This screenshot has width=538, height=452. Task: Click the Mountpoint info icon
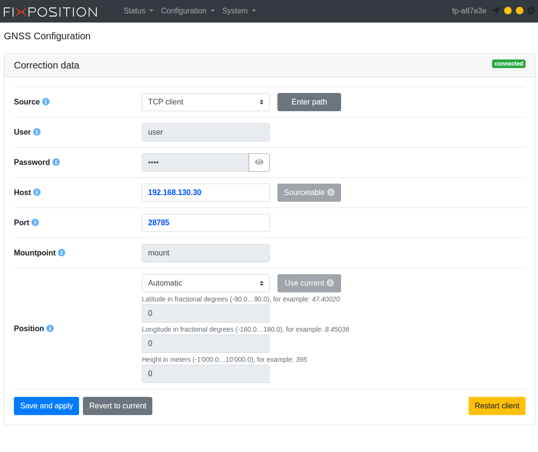pos(61,253)
